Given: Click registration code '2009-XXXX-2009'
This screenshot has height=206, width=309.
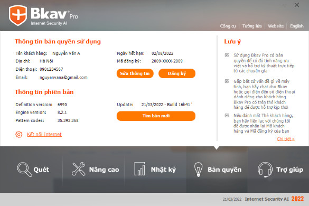Looking at the screenshot, I should [167, 61].
